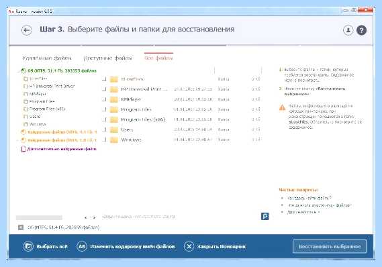Screen dimensions: 382x267
Task: Click the Восстановить выбранное button
Action: (330, 246)
